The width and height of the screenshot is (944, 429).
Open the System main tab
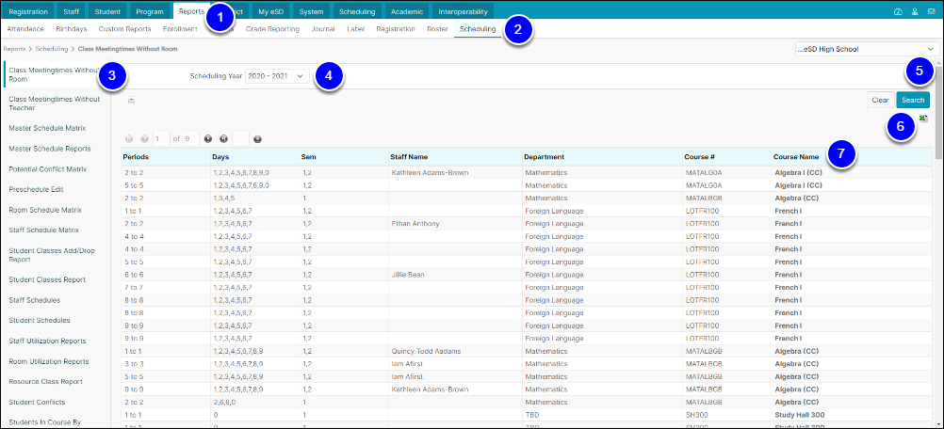pyautogui.click(x=311, y=11)
